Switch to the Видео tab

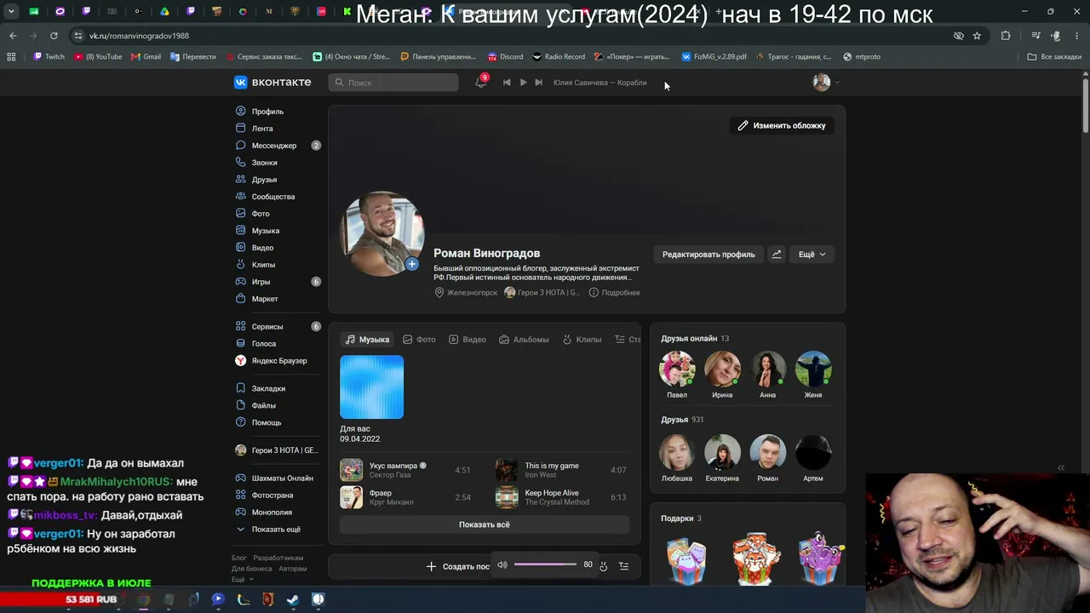coord(468,339)
